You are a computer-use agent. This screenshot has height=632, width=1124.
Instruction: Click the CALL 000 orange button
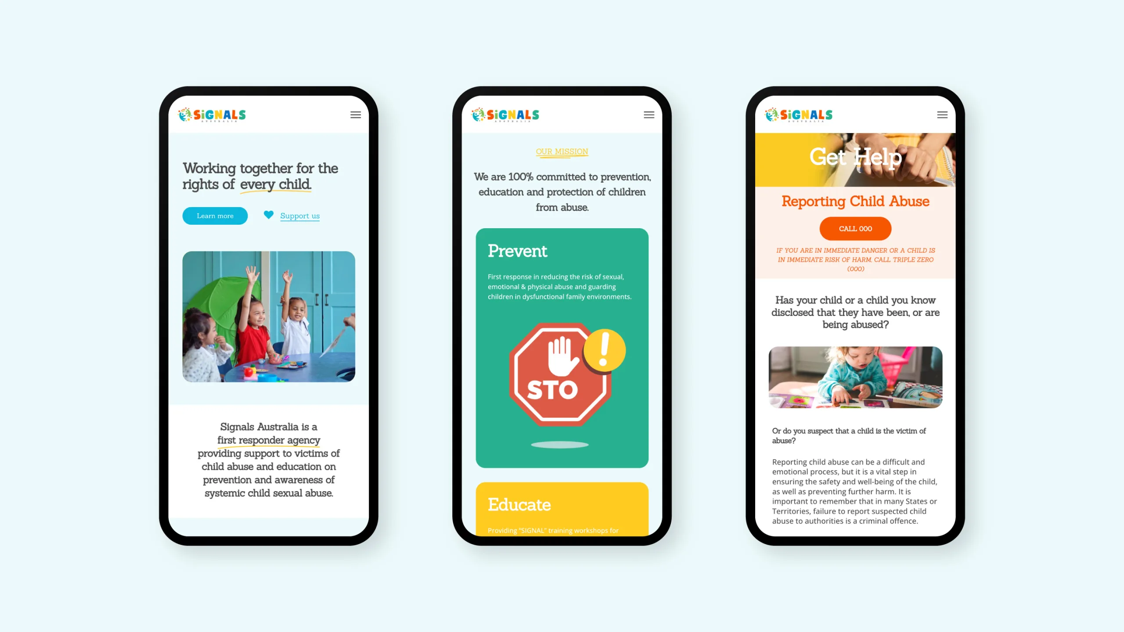pos(855,228)
